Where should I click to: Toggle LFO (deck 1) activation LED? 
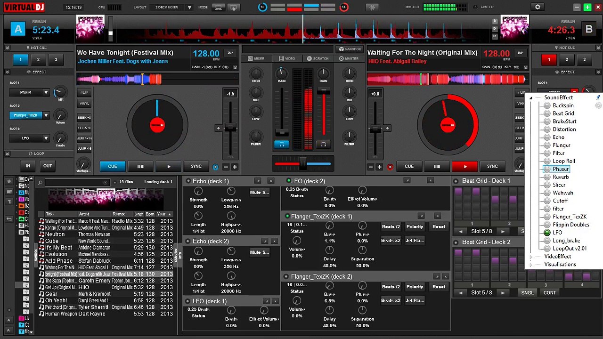[x=188, y=301]
